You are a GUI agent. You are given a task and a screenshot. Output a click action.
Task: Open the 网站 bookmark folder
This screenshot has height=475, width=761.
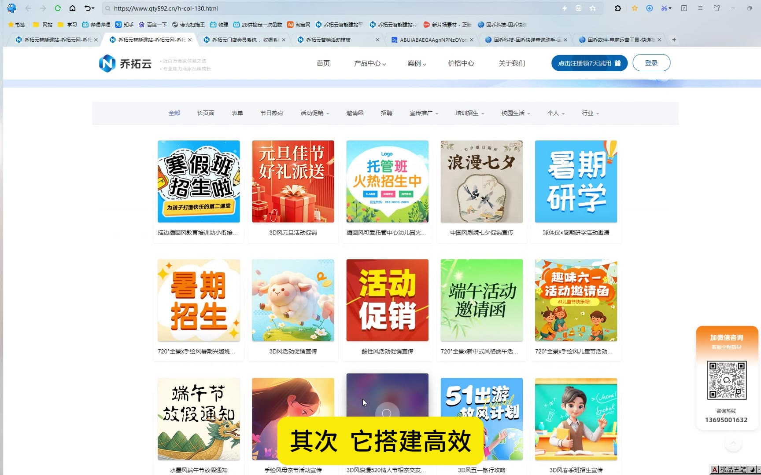tap(43, 25)
